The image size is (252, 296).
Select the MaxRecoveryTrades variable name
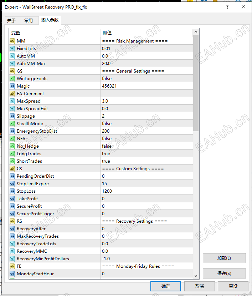coord(38,236)
